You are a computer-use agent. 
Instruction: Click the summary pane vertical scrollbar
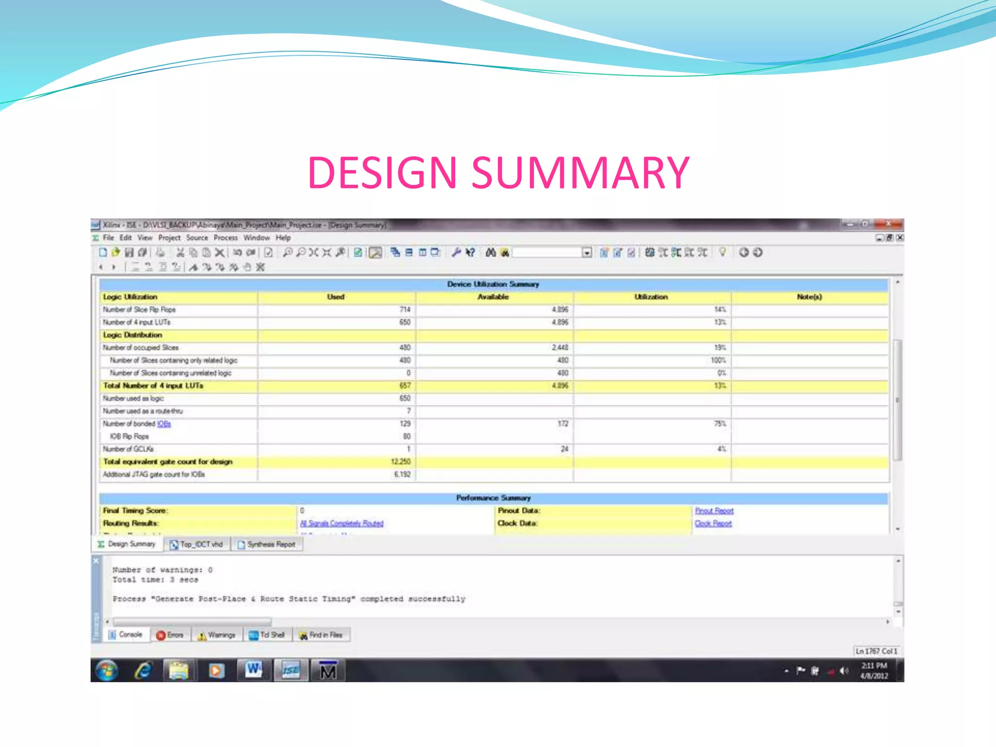click(898, 400)
